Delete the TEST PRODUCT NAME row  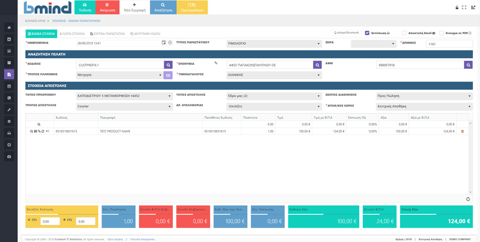point(462,131)
